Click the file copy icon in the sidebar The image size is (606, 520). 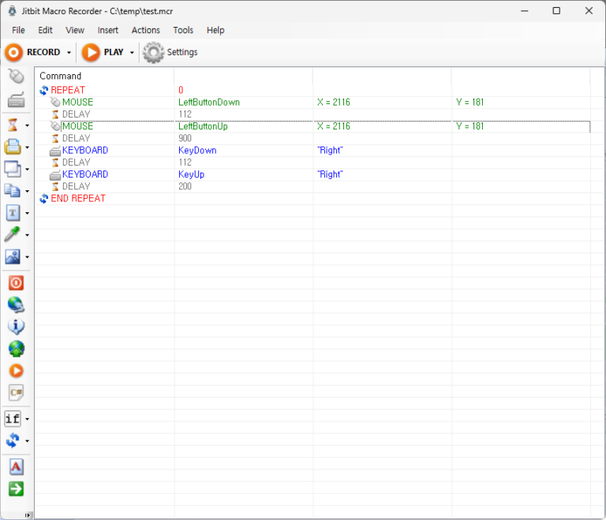pos(13,191)
